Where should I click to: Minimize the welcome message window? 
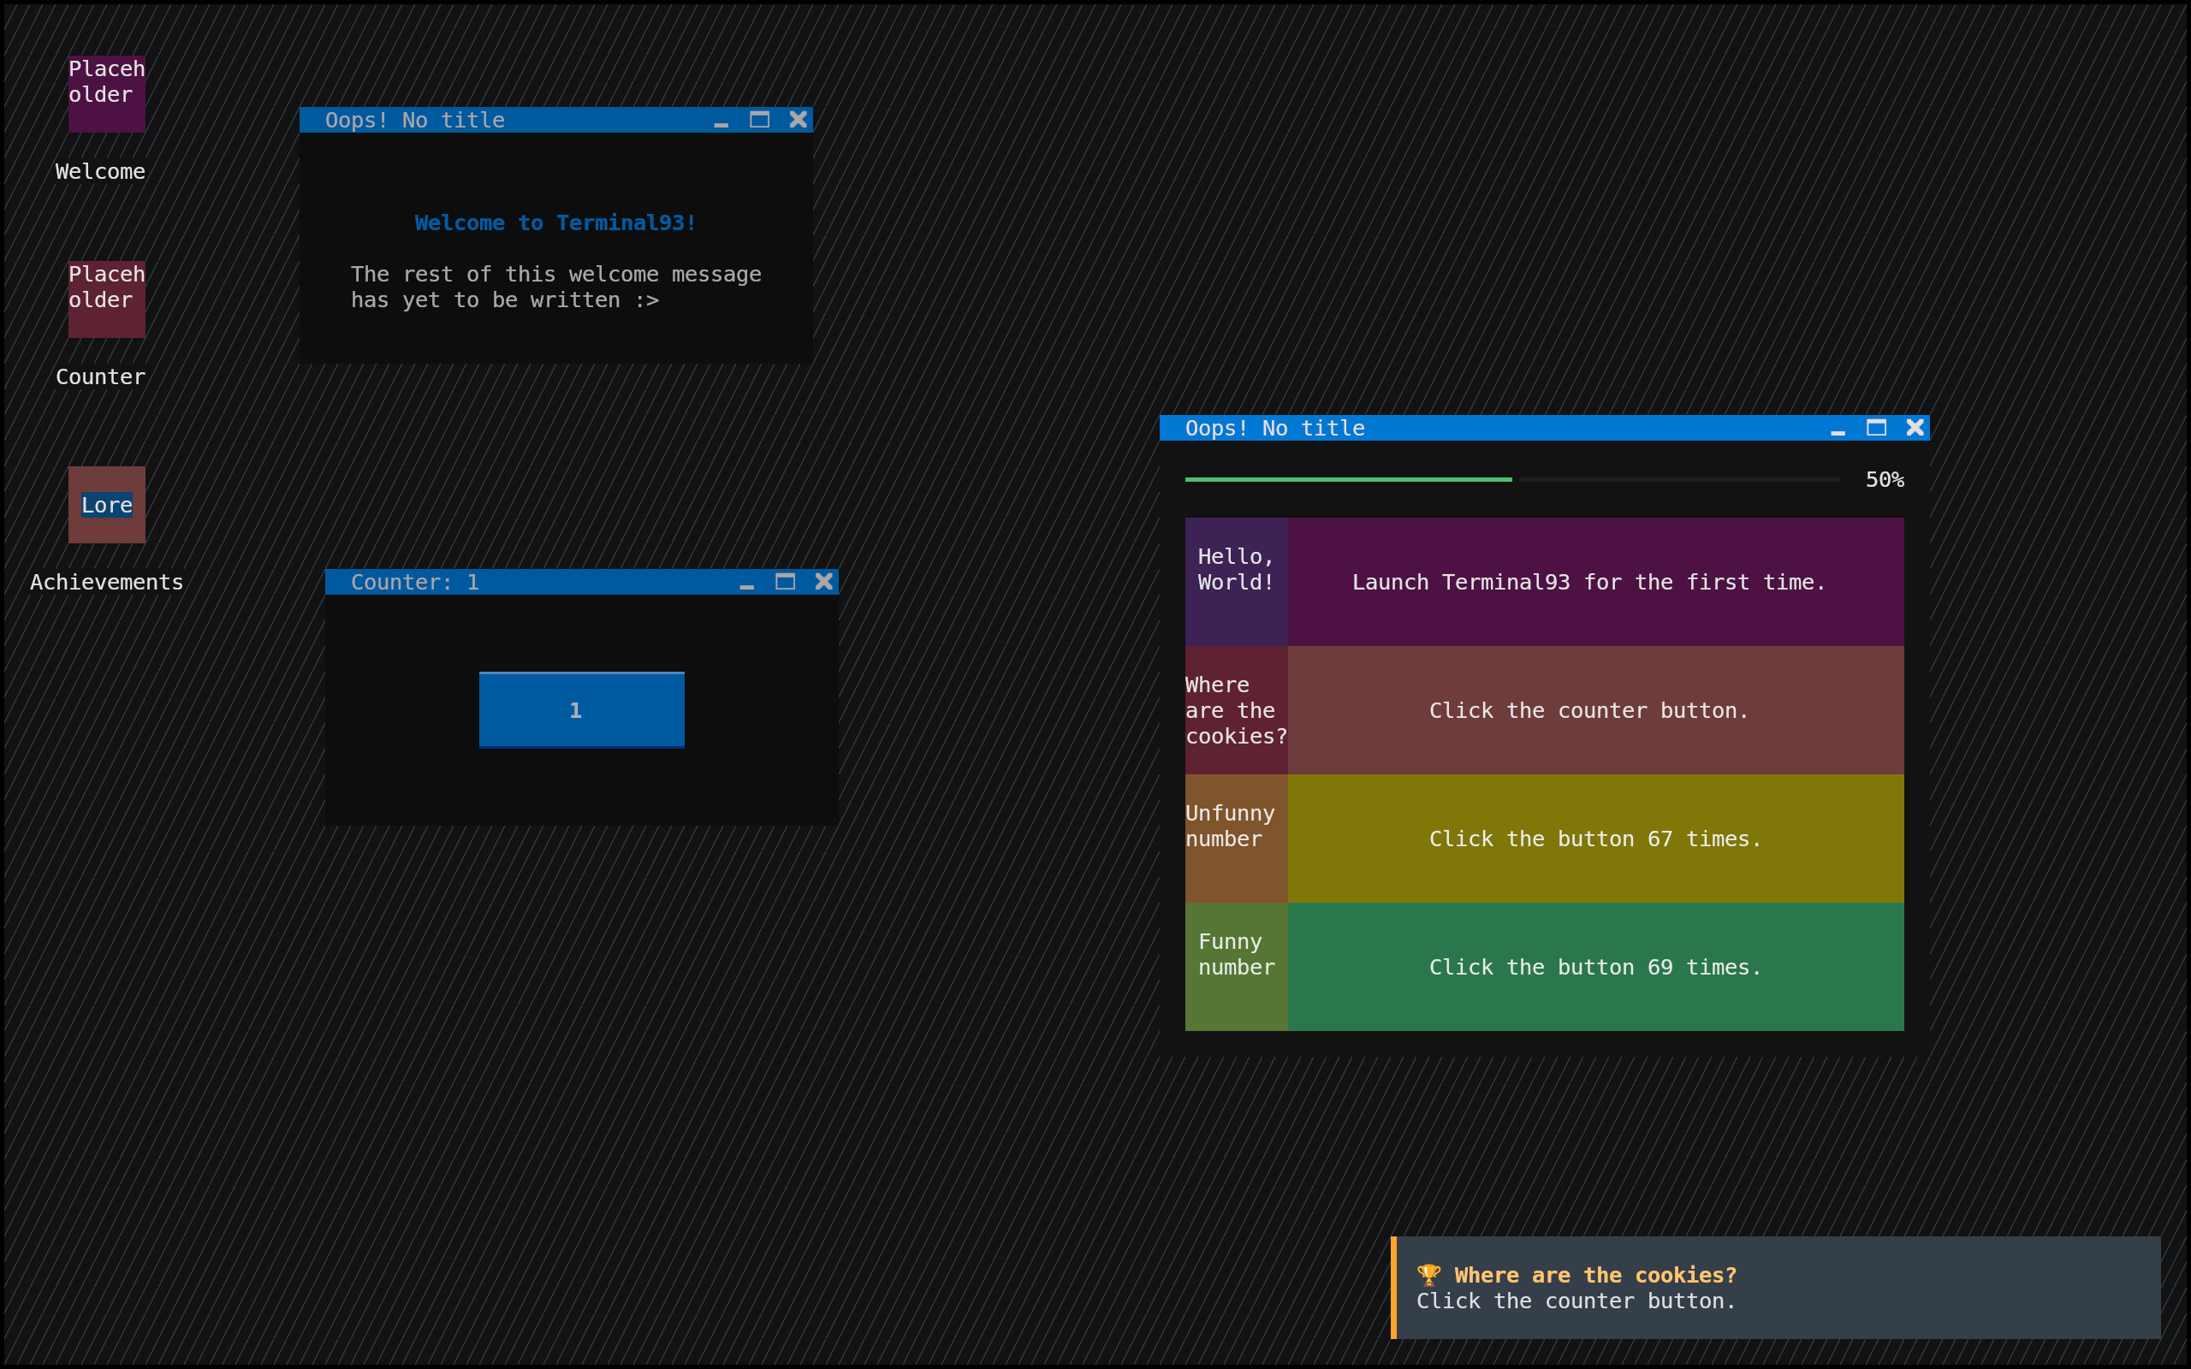721,121
